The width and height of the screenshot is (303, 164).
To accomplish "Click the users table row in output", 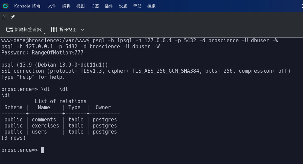I will coord(59,132).
